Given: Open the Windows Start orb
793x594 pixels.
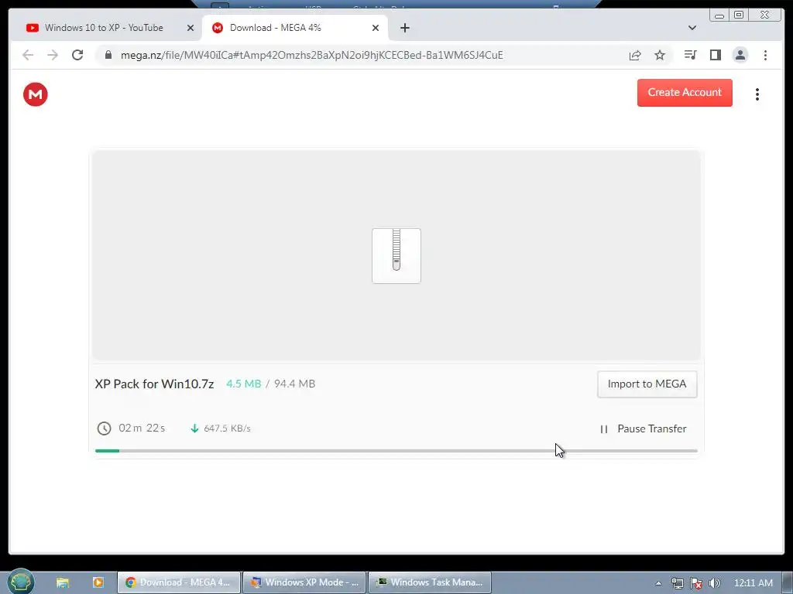Looking at the screenshot, I should 21,582.
